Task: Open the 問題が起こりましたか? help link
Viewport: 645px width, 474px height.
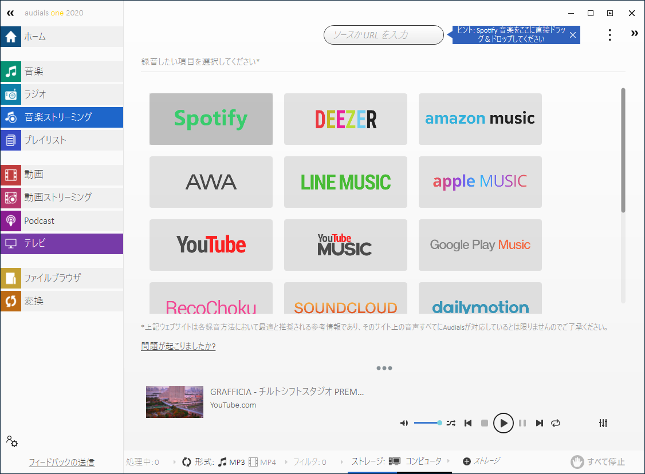Action: (178, 346)
